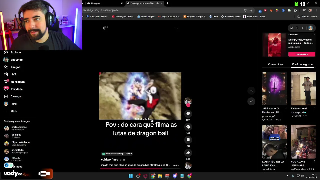Open options for the KOSKY video
320x180 pixels.
point(286,162)
